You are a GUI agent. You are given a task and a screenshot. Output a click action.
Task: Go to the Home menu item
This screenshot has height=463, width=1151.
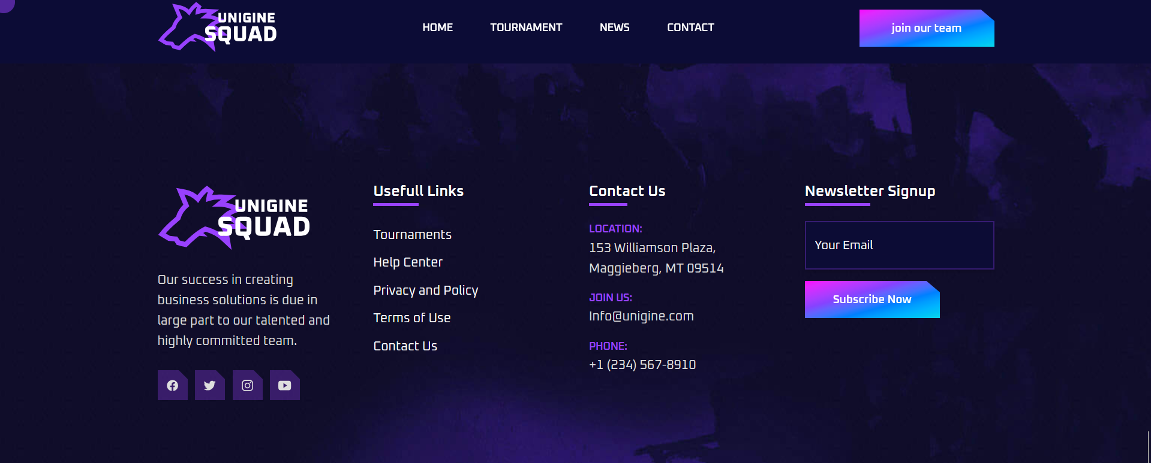click(x=438, y=28)
